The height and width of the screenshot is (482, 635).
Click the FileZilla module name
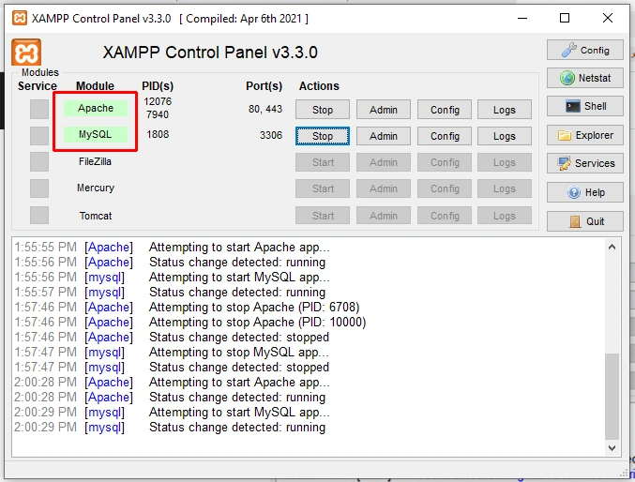95,161
